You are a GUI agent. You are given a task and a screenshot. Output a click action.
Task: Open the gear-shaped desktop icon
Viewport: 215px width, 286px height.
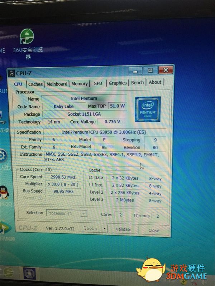3,156
